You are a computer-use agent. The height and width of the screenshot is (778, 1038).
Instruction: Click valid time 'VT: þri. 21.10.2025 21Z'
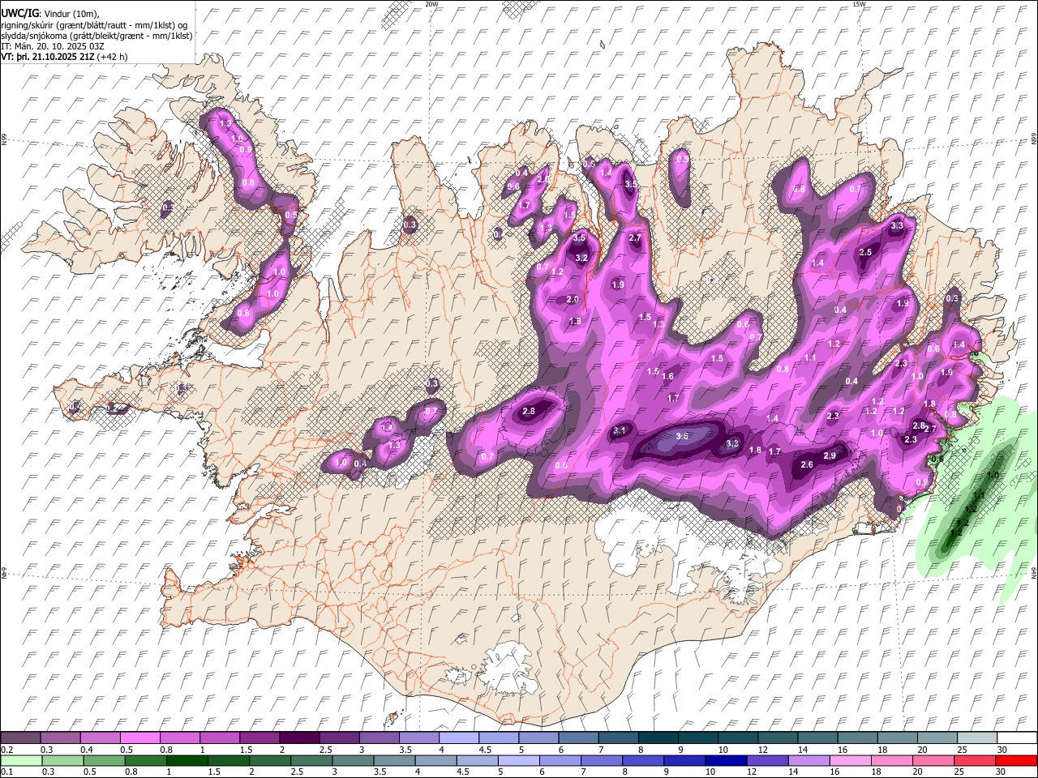[48, 57]
